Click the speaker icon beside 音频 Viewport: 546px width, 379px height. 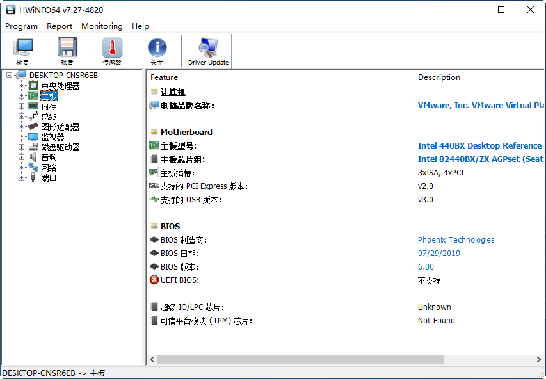[x=33, y=157]
